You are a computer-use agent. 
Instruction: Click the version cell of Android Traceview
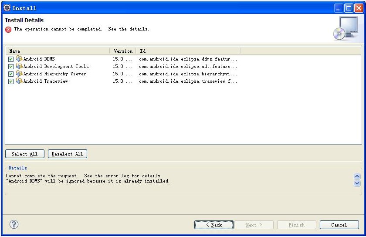[123, 81]
